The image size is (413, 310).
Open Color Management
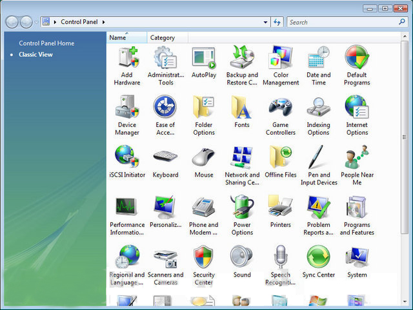(x=281, y=66)
